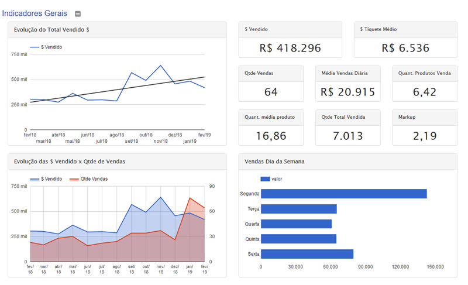
Task: Select the Quinta bar in weekday chart
Action: pos(298,239)
